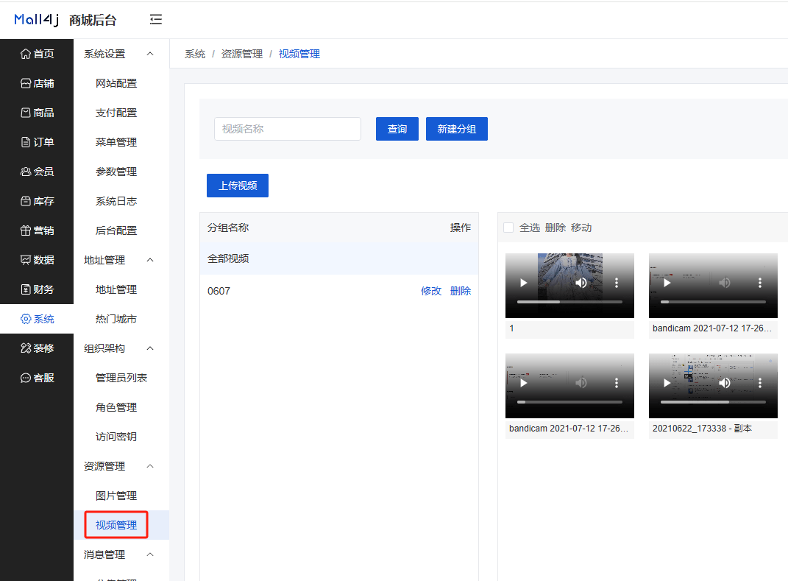The image size is (788, 581).
Task: Play the bandicam video in bottom row
Action: click(523, 383)
